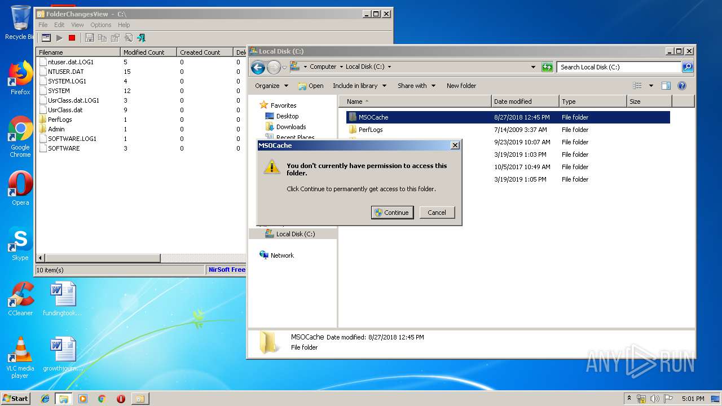
Task: Click the red Stop monitoring icon
Action: click(x=72, y=38)
